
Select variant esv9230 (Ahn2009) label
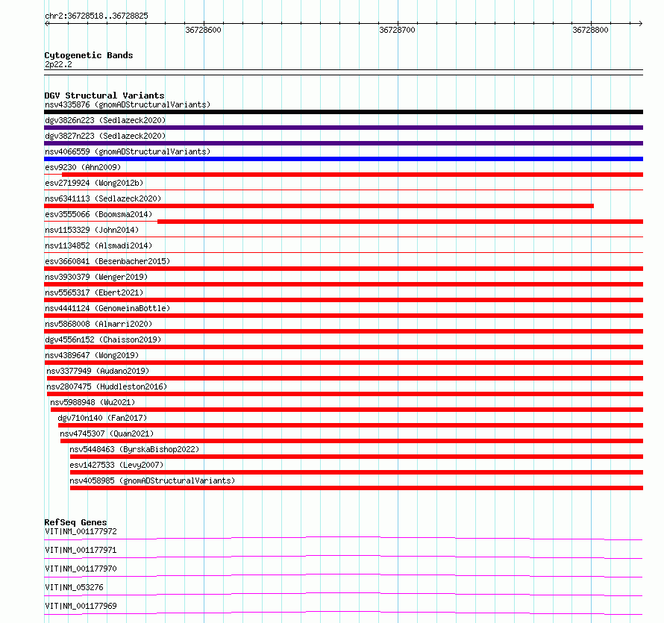point(83,167)
